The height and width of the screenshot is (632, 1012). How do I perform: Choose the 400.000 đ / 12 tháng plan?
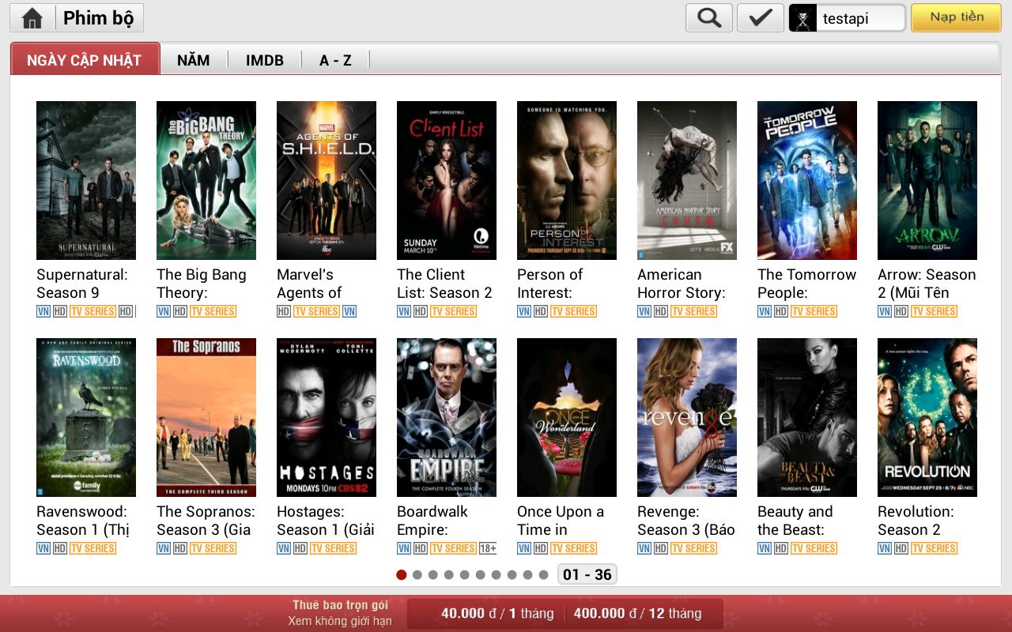click(x=637, y=613)
